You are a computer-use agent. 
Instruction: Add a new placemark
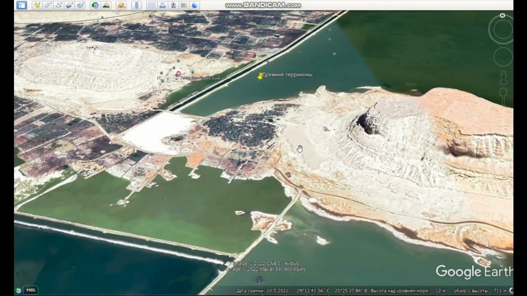pyautogui.click(x=37, y=5)
